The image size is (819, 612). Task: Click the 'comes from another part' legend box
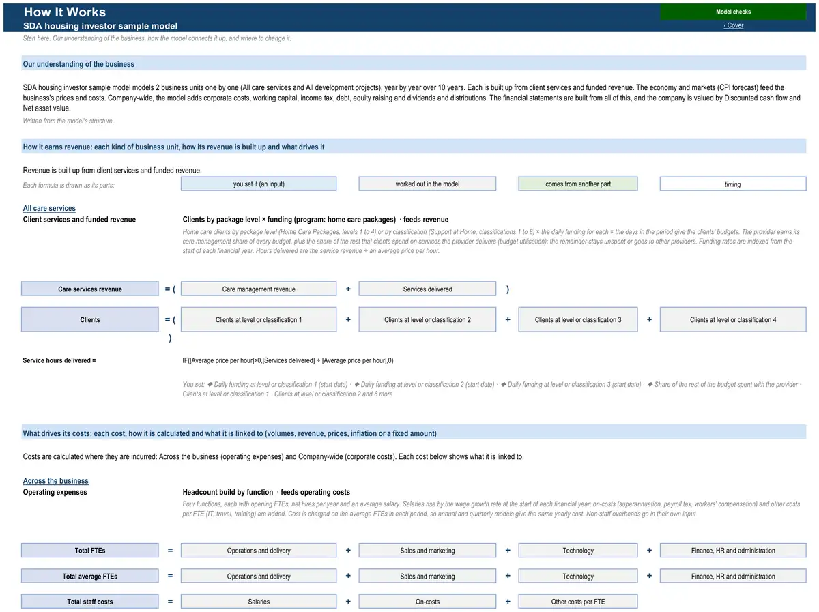pos(578,184)
